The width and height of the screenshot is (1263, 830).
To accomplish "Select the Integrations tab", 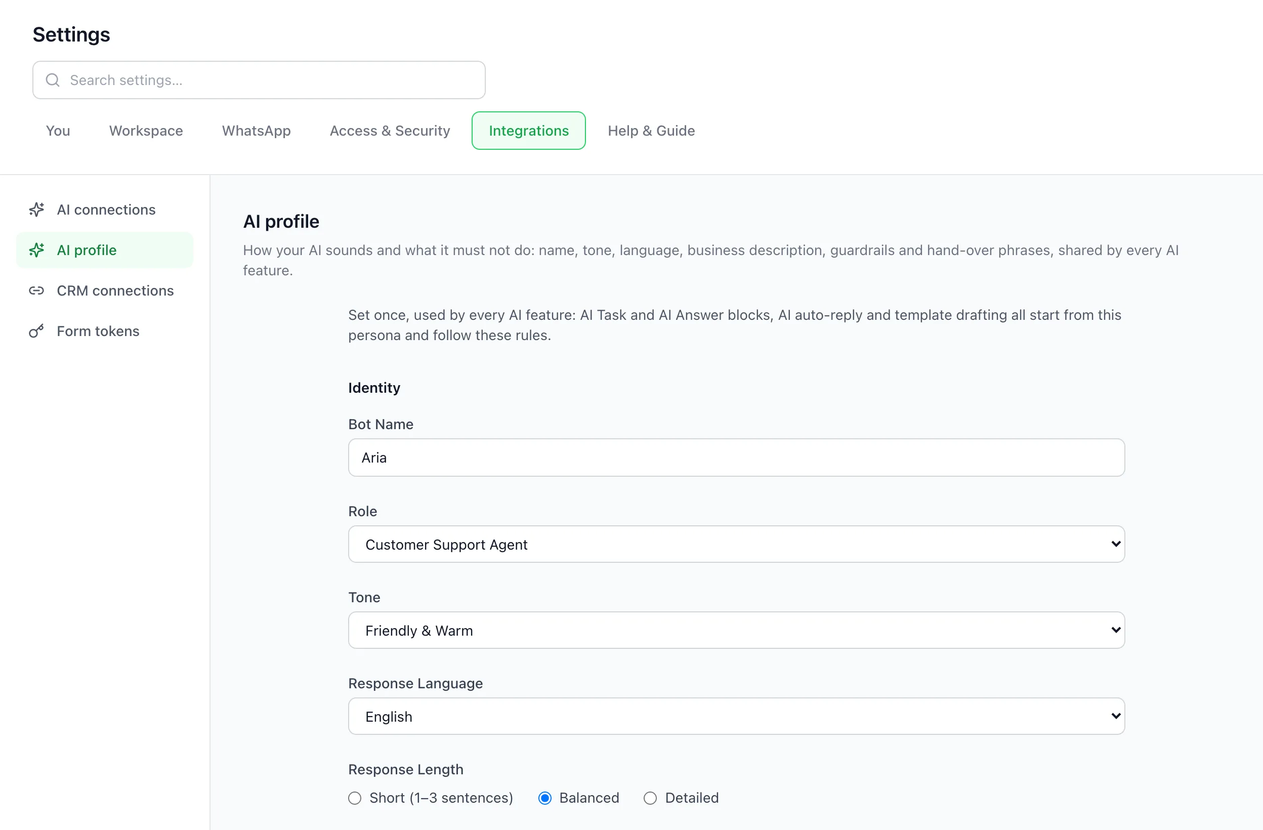I will pyautogui.click(x=529, y=131).
